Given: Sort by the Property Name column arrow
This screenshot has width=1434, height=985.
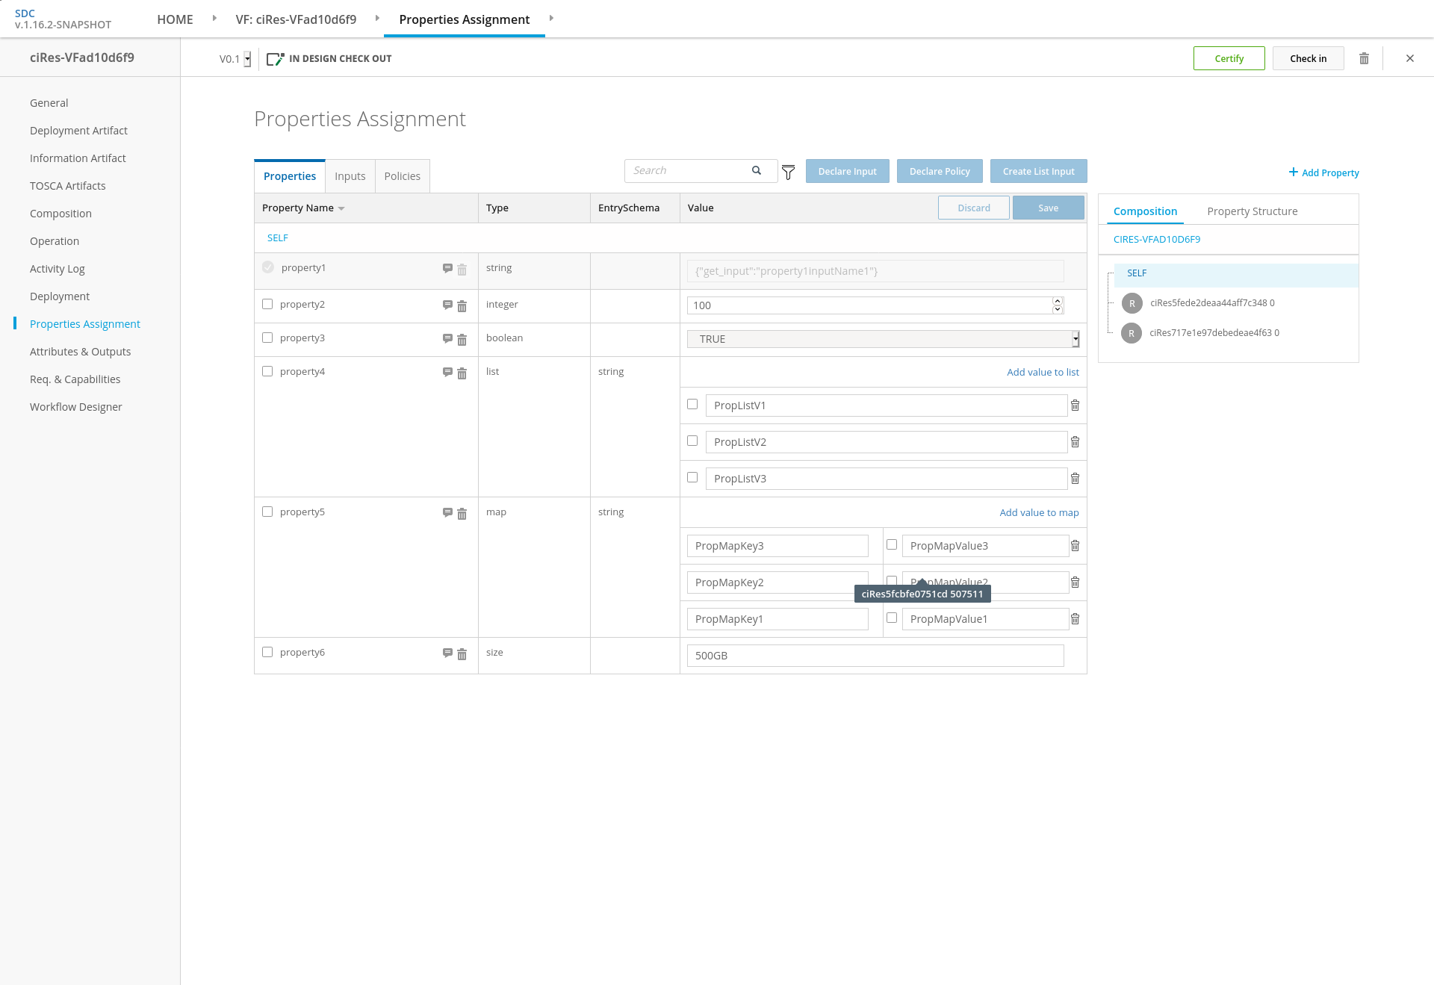Looking at the screenshot, I should tap(341, 208).
